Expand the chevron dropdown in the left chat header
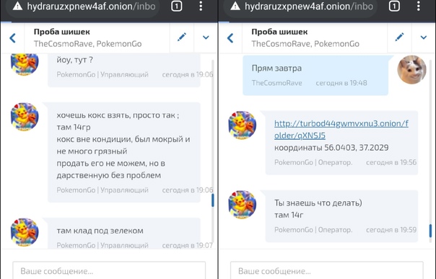 206,37
